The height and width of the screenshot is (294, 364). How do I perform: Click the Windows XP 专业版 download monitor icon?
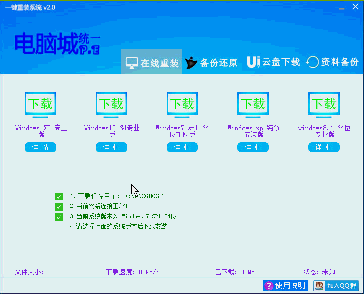(41, 105)
